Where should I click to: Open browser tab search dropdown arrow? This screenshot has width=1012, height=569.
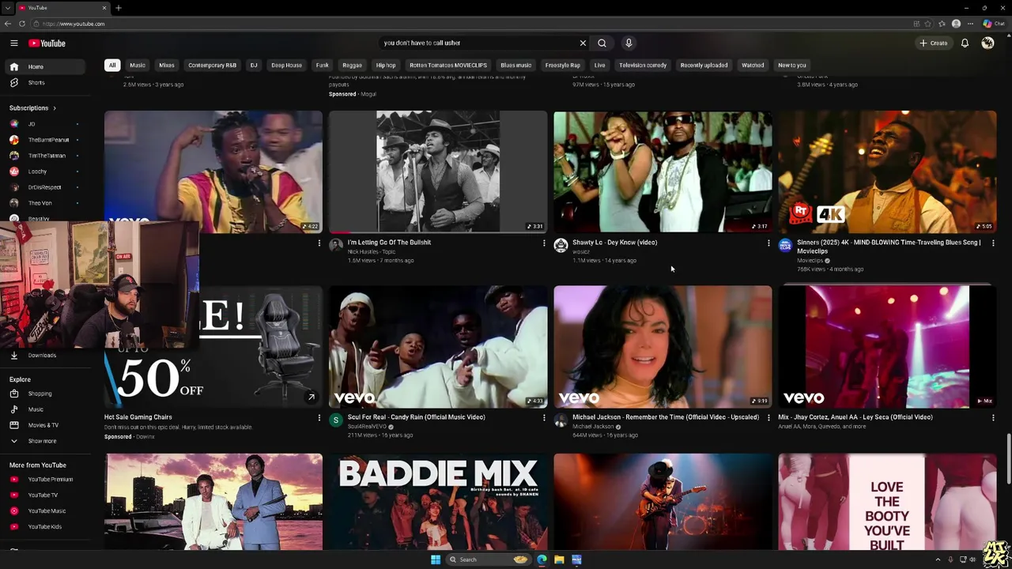click(x=7, y=8)
